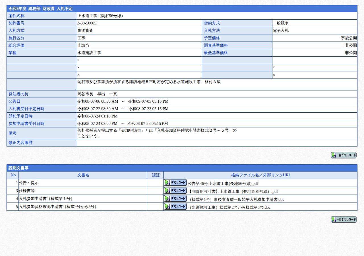
Task: Click the 発注者の長 value 岡谷市長 早出 一真
Action: [x=97, y=94]
